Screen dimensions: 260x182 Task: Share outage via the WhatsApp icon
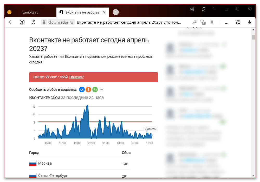(95, 90)
